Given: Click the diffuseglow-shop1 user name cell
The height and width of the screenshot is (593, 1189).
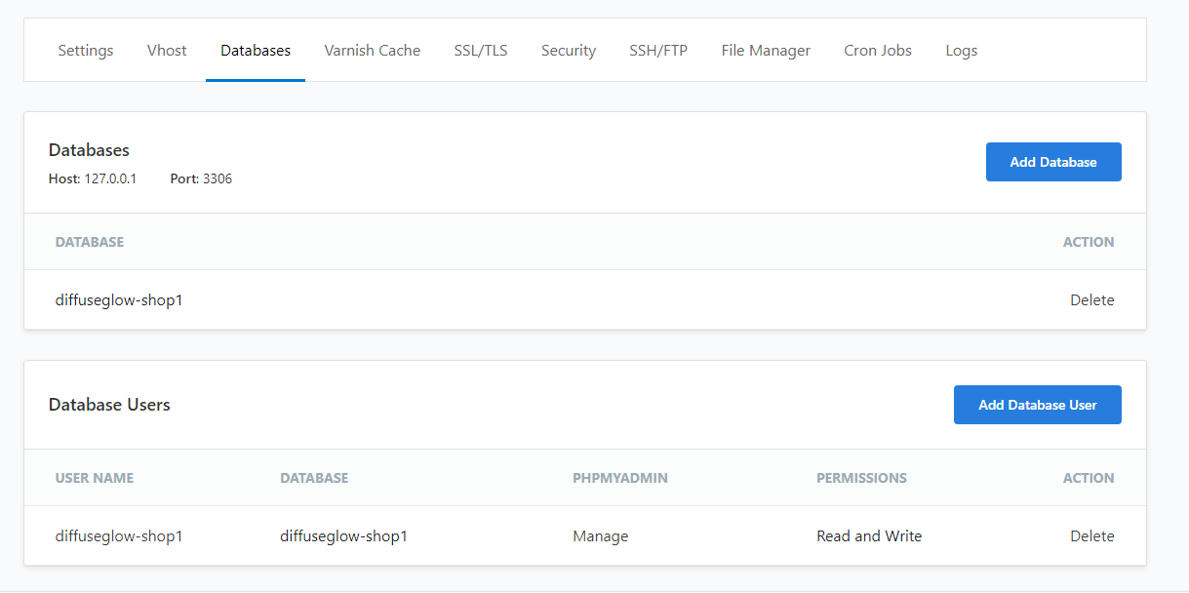Looking at the screenshot, I should click(x=119, y=536).
